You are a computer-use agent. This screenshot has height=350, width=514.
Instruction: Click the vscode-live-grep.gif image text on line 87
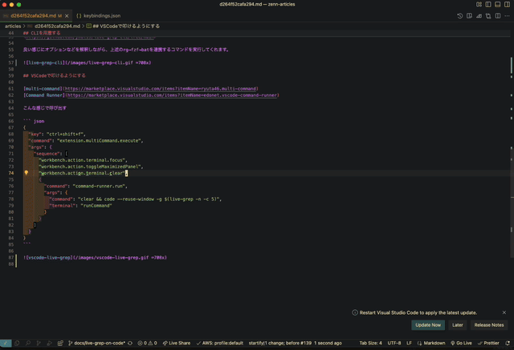[x=95, y=258]
